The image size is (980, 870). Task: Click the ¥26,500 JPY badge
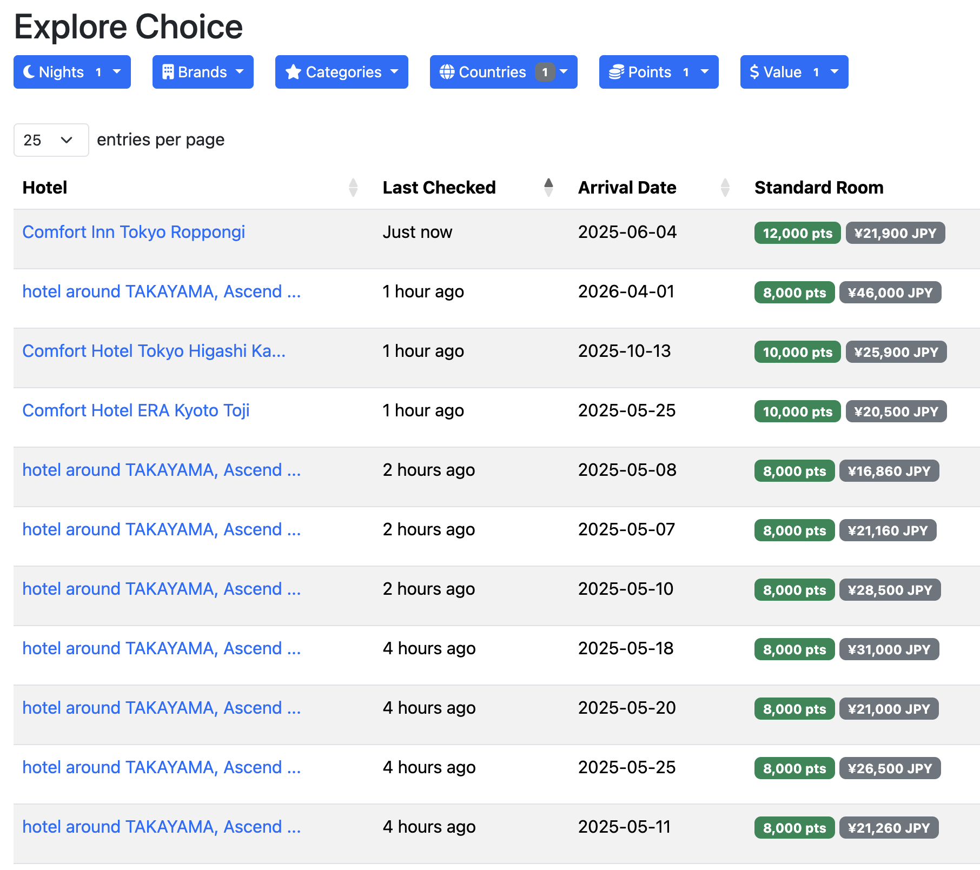pos(890,768)
